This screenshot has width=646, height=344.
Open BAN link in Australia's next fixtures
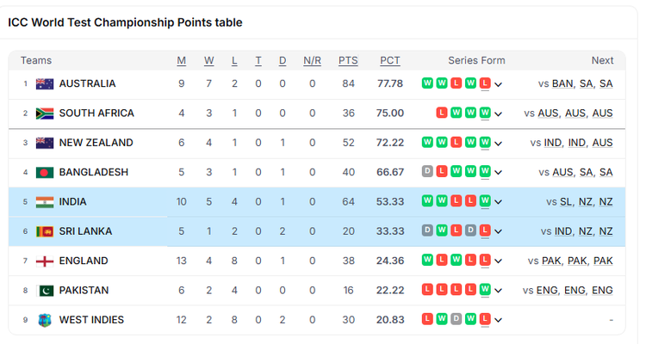tap(562, 84)
